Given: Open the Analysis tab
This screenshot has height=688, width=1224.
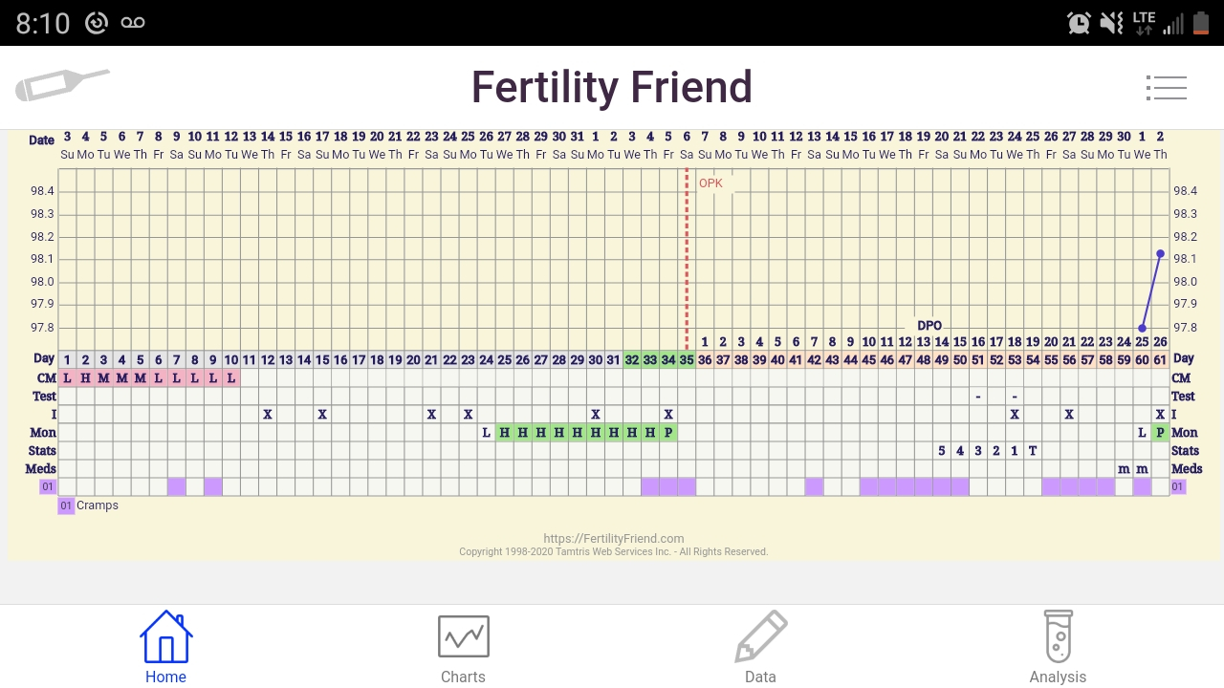Looking at the screenshot, I should (x=1058, y=647).
